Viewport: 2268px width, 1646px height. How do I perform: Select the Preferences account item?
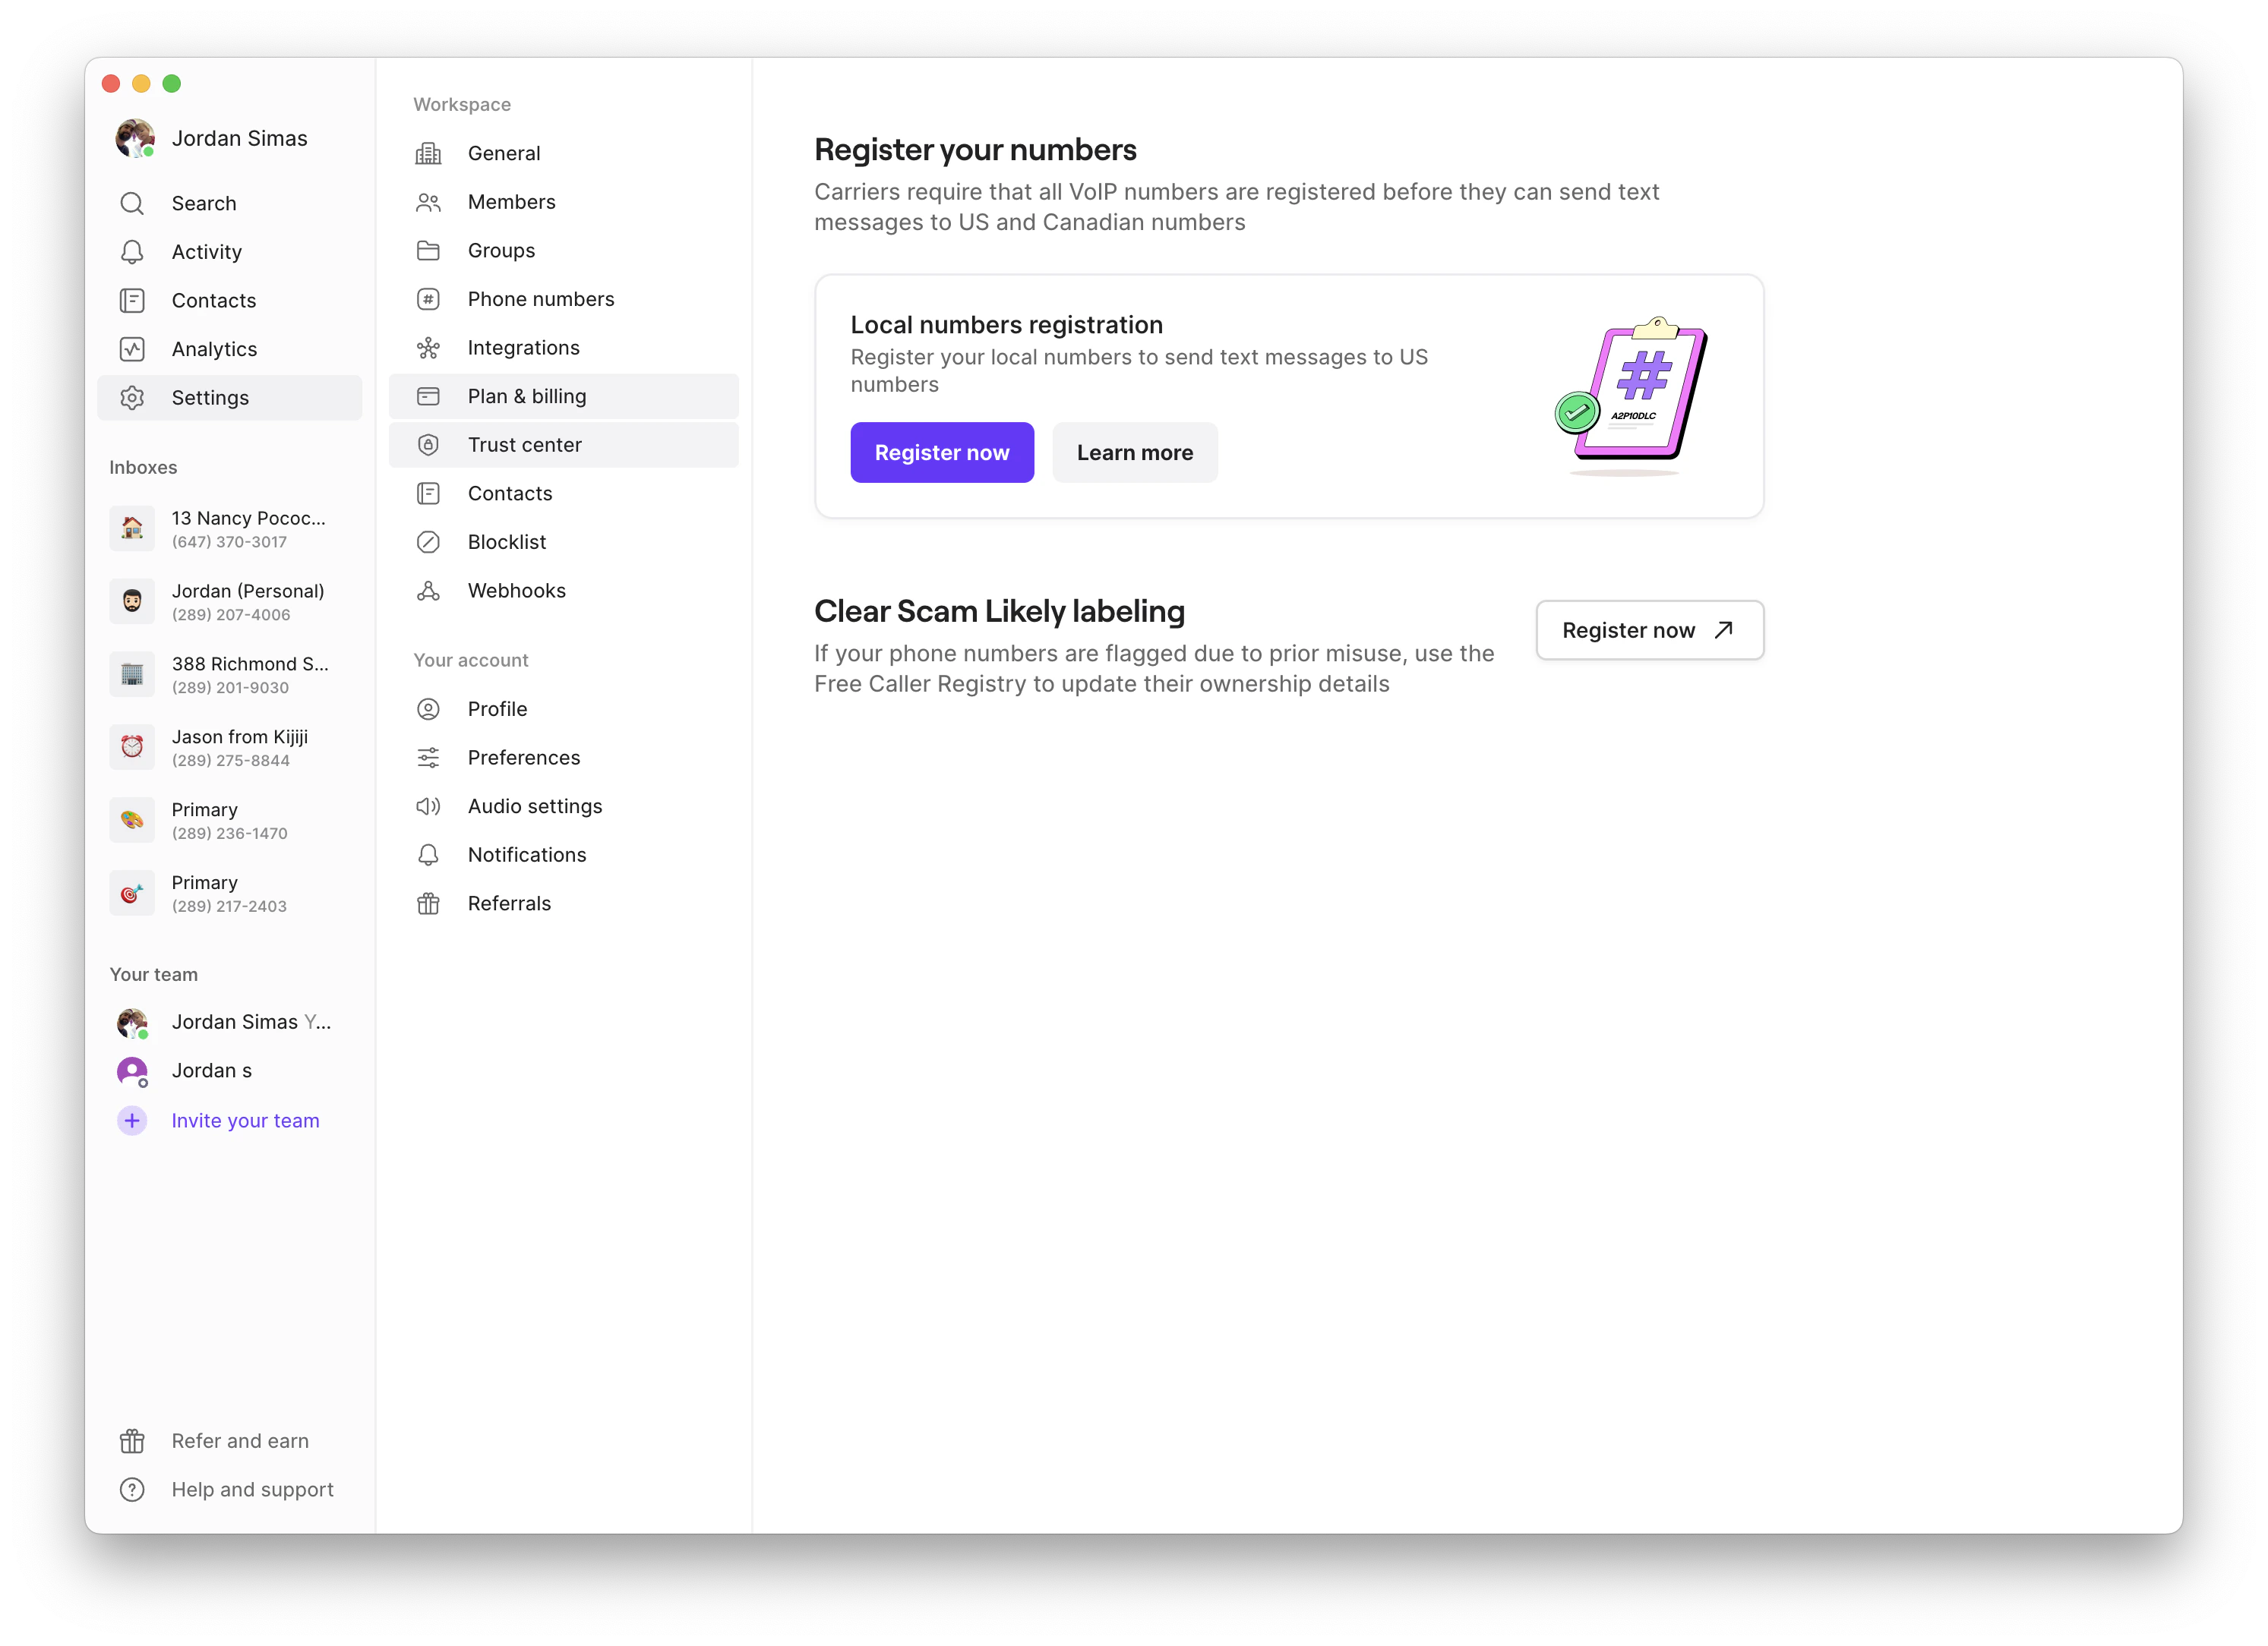[x=524, y=756]
